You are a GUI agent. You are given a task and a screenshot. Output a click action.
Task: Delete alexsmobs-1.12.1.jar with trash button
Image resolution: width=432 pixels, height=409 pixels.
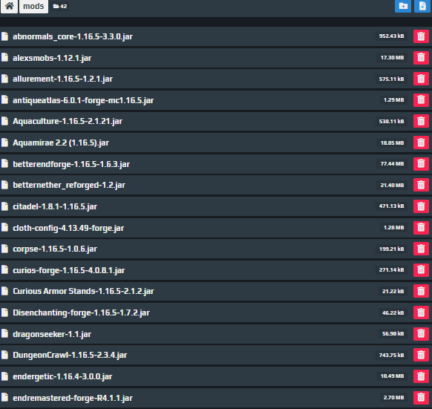(421, 58)
